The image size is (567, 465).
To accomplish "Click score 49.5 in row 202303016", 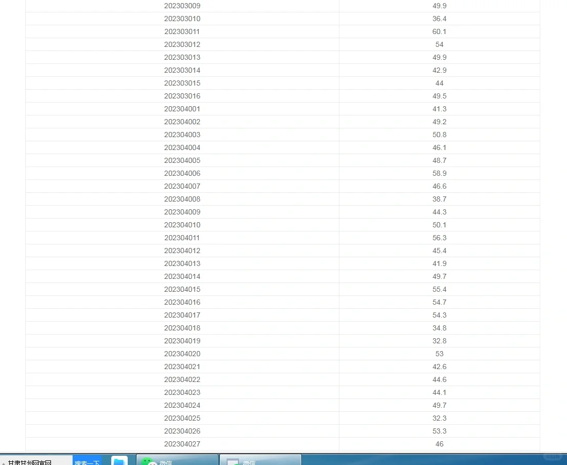I will click(x=439, y=96).
